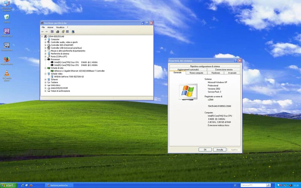Open the Visualizza menu

61,27
